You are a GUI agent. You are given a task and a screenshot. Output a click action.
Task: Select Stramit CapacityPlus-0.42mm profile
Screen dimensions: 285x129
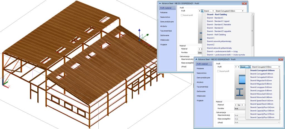point(262,107)
